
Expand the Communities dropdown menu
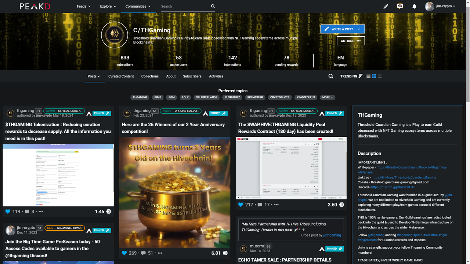point(138,6)
